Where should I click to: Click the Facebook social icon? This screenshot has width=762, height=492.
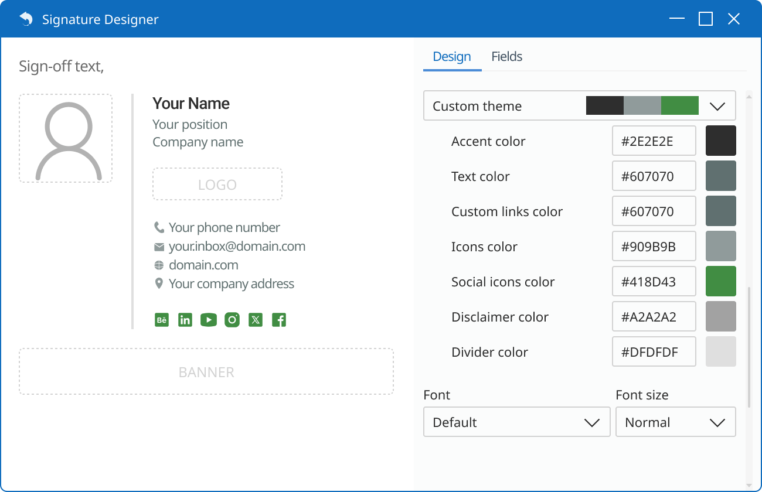[x=278, y=320]
